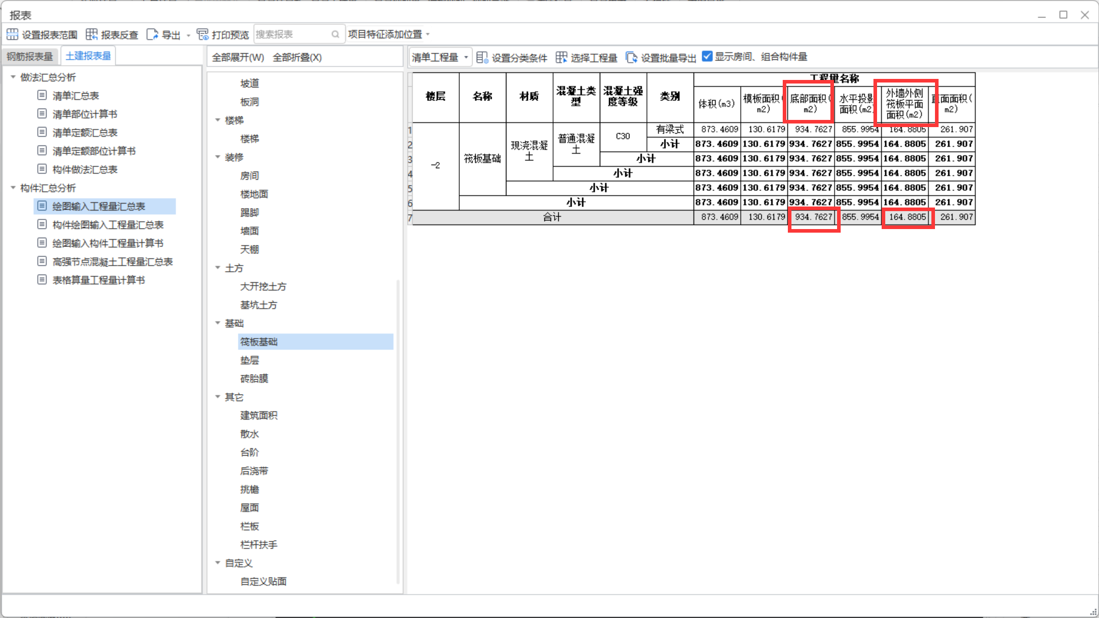Click the 清单定额汇总表 document icon
Screen dimensions: 1099x618
click(x=42, y=132)
